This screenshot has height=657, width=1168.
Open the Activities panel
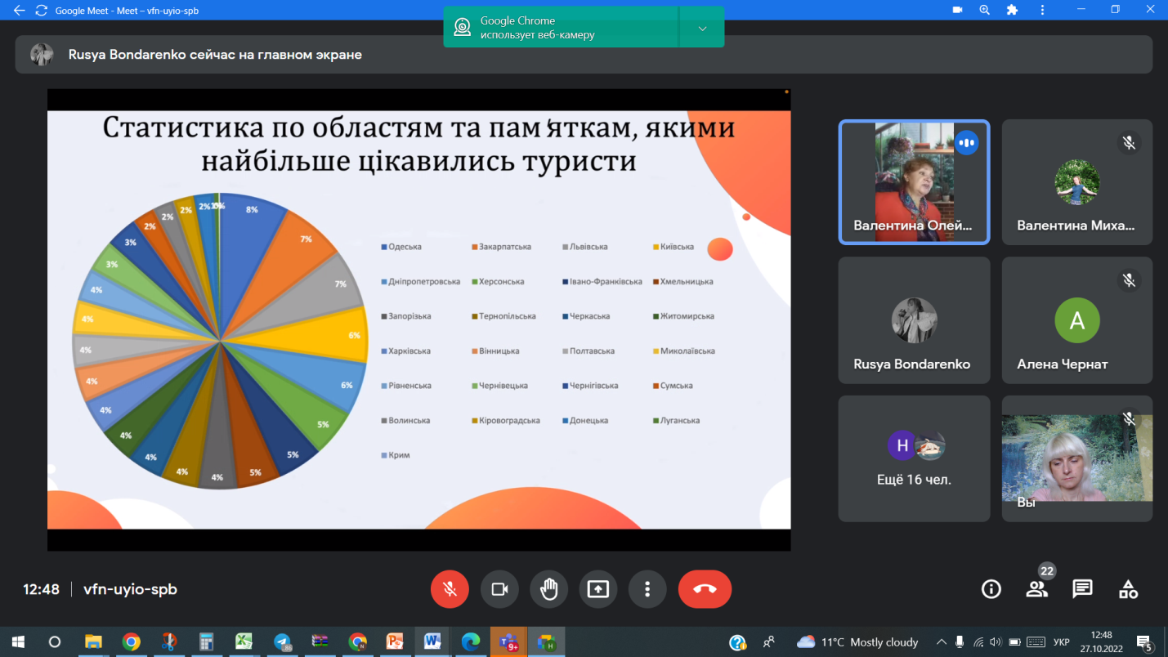(x=1129, y=589)
